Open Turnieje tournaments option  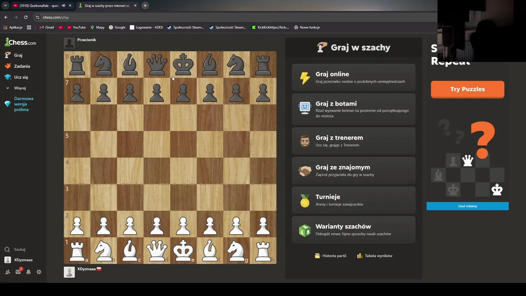[x=353, y=200]
